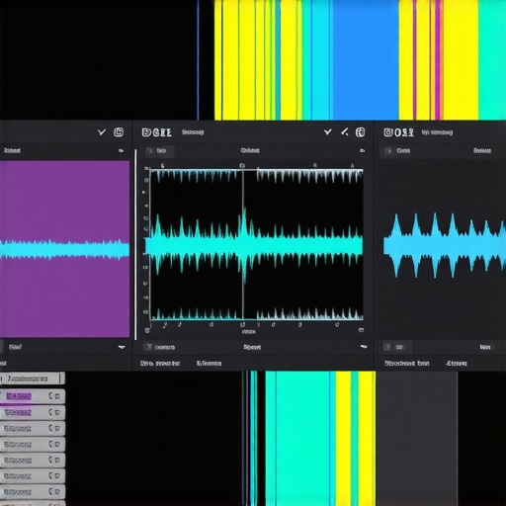Expand the dropdown arrow below the purple waveform
506x506 pixels.
click(122, 347)
